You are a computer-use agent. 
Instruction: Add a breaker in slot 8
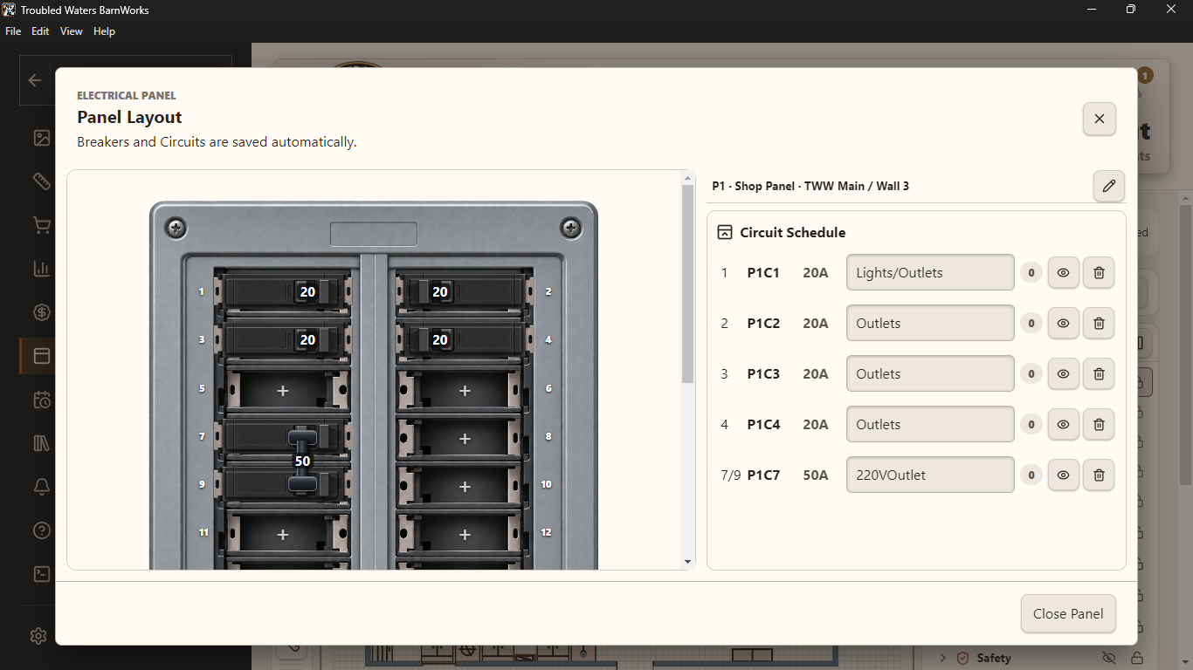point(465,439)
